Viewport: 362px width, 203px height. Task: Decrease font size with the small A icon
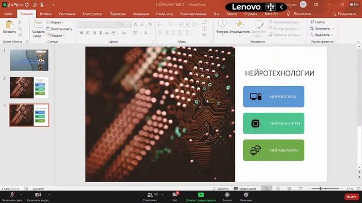pos(142,25)
